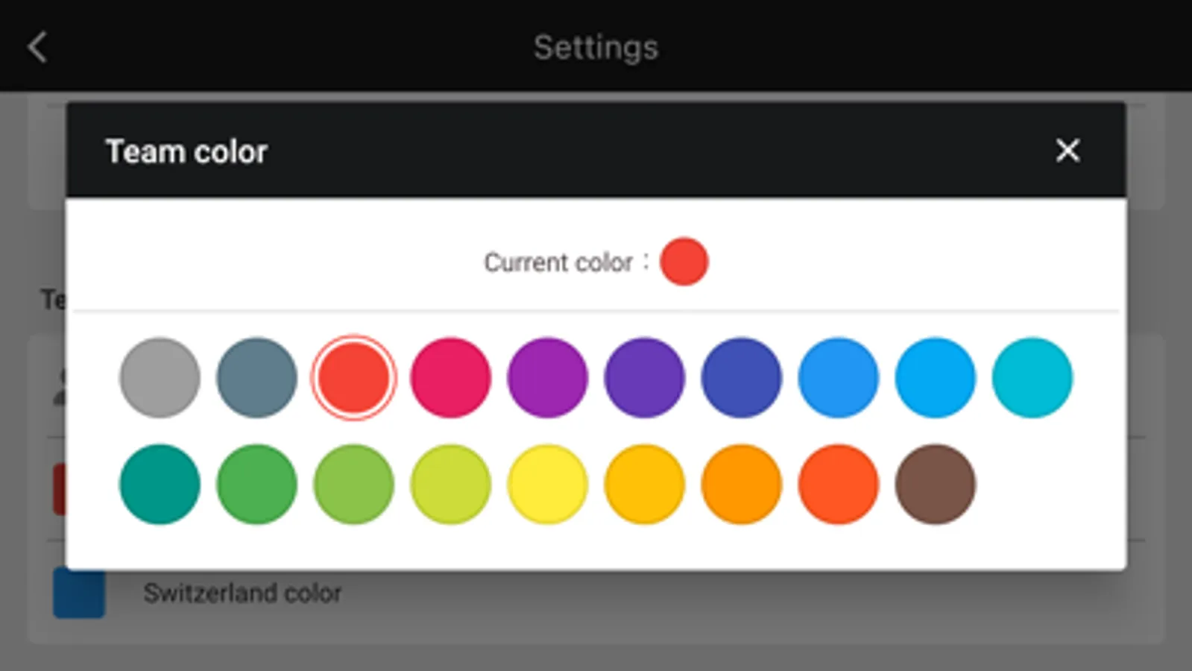Choose the royal blue color circle

pyautogui.click(x=740, y=377)
